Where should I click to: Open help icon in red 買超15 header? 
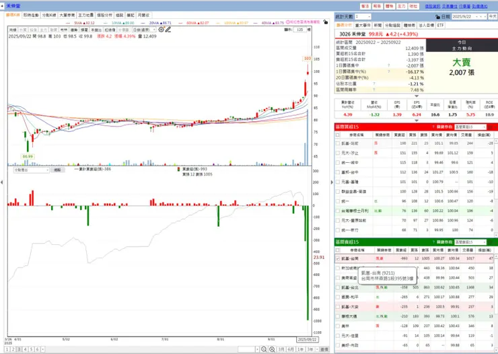(x=433, y=127)
